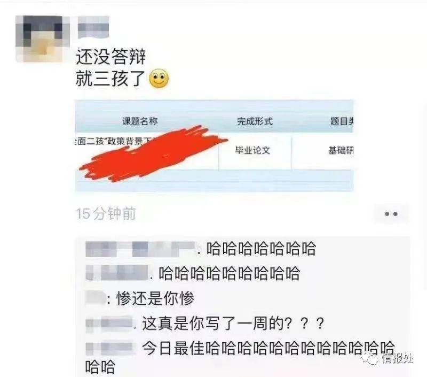This screenshot has height=377, width=427.
Task: Tap the post text 就三孩了
Action: tap(110, 78)
